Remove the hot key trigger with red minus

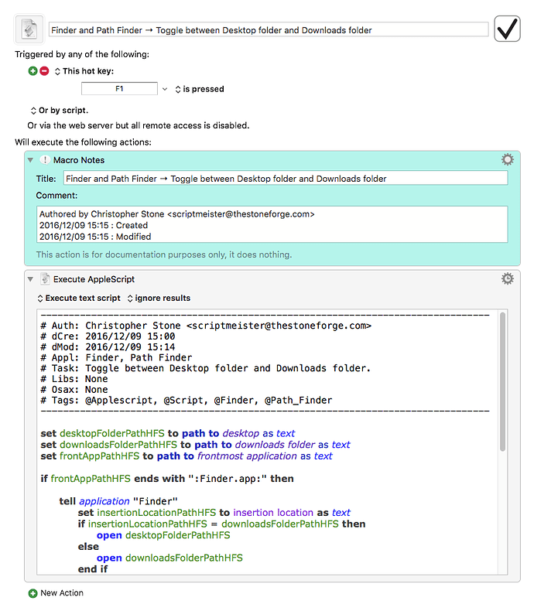44,71
